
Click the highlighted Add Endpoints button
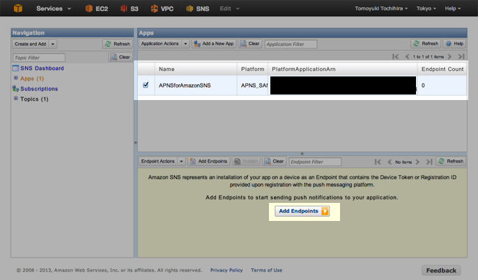pyautogui.click(x=302, y=211)
